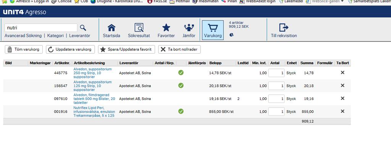Click Ledtid column header
Screen dimensions: 391x149
(x=243, y=63)
